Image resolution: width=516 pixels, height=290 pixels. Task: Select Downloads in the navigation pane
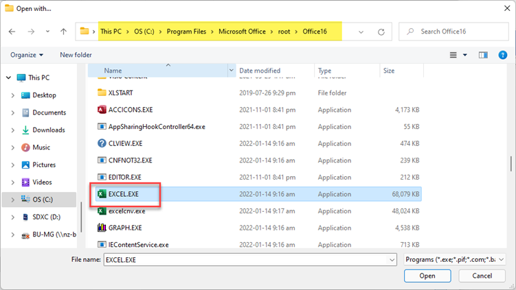click(48, 130)
